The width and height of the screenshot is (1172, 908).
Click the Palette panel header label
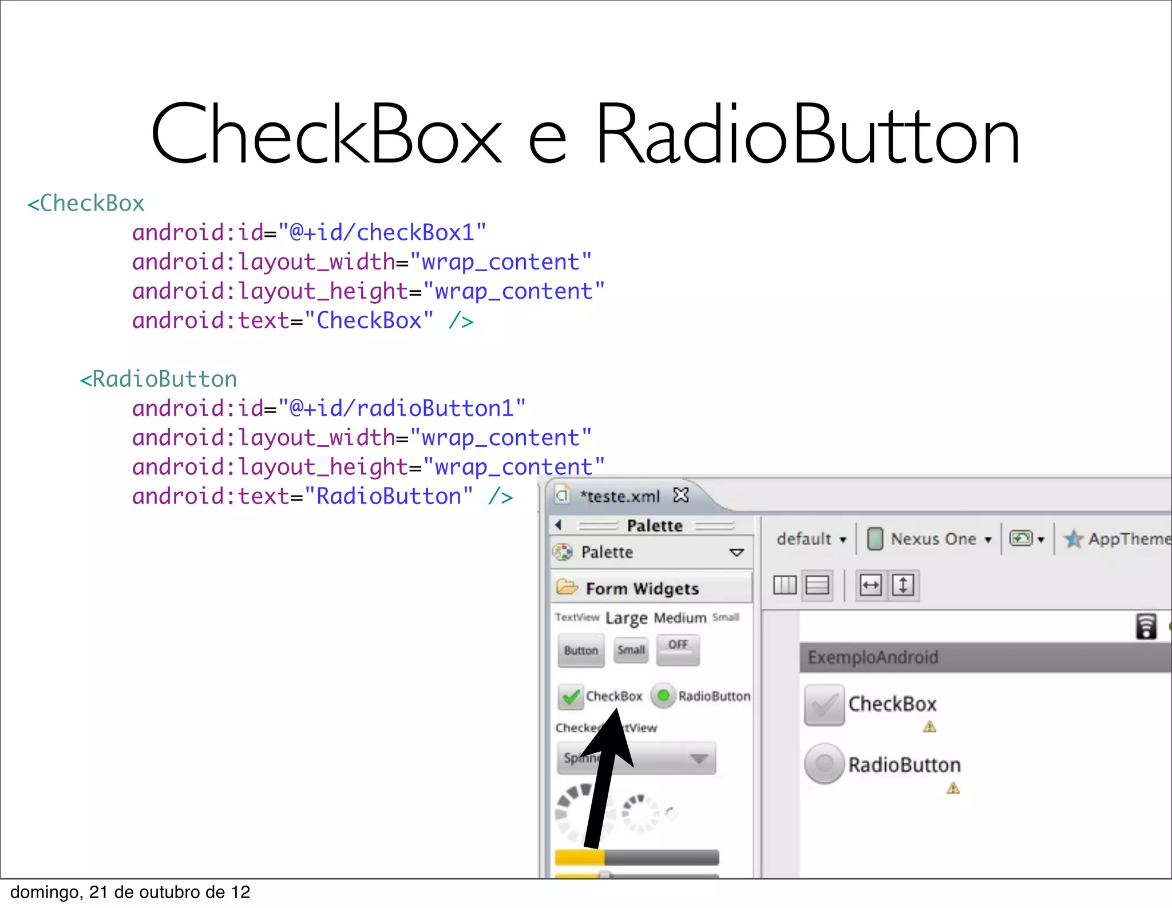(655, 525)
